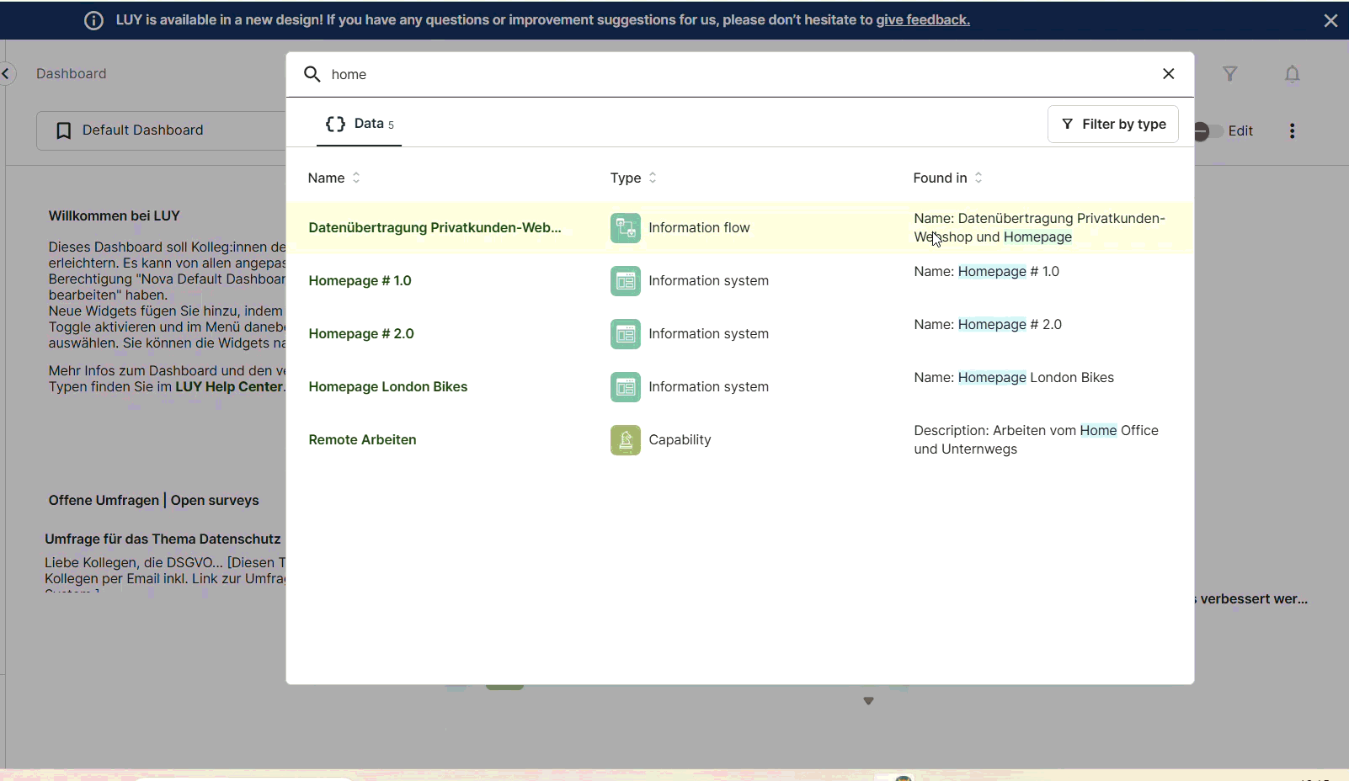This screenshot has height=781, width=1349.
Task: Click into the search input containing home
Action: coord(733,75)
